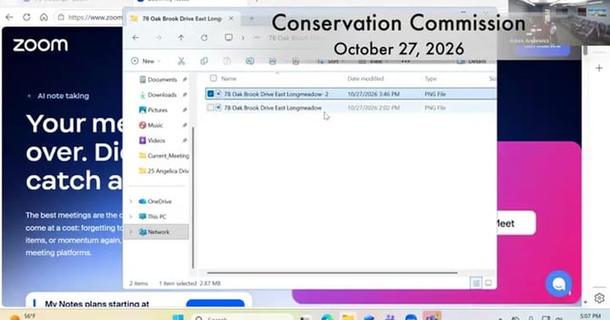Image resolution: width=610 pixels, height=320 pixels.
Task: Click the Cut scissors icon in the toolbar
Action: pos(181,61)
